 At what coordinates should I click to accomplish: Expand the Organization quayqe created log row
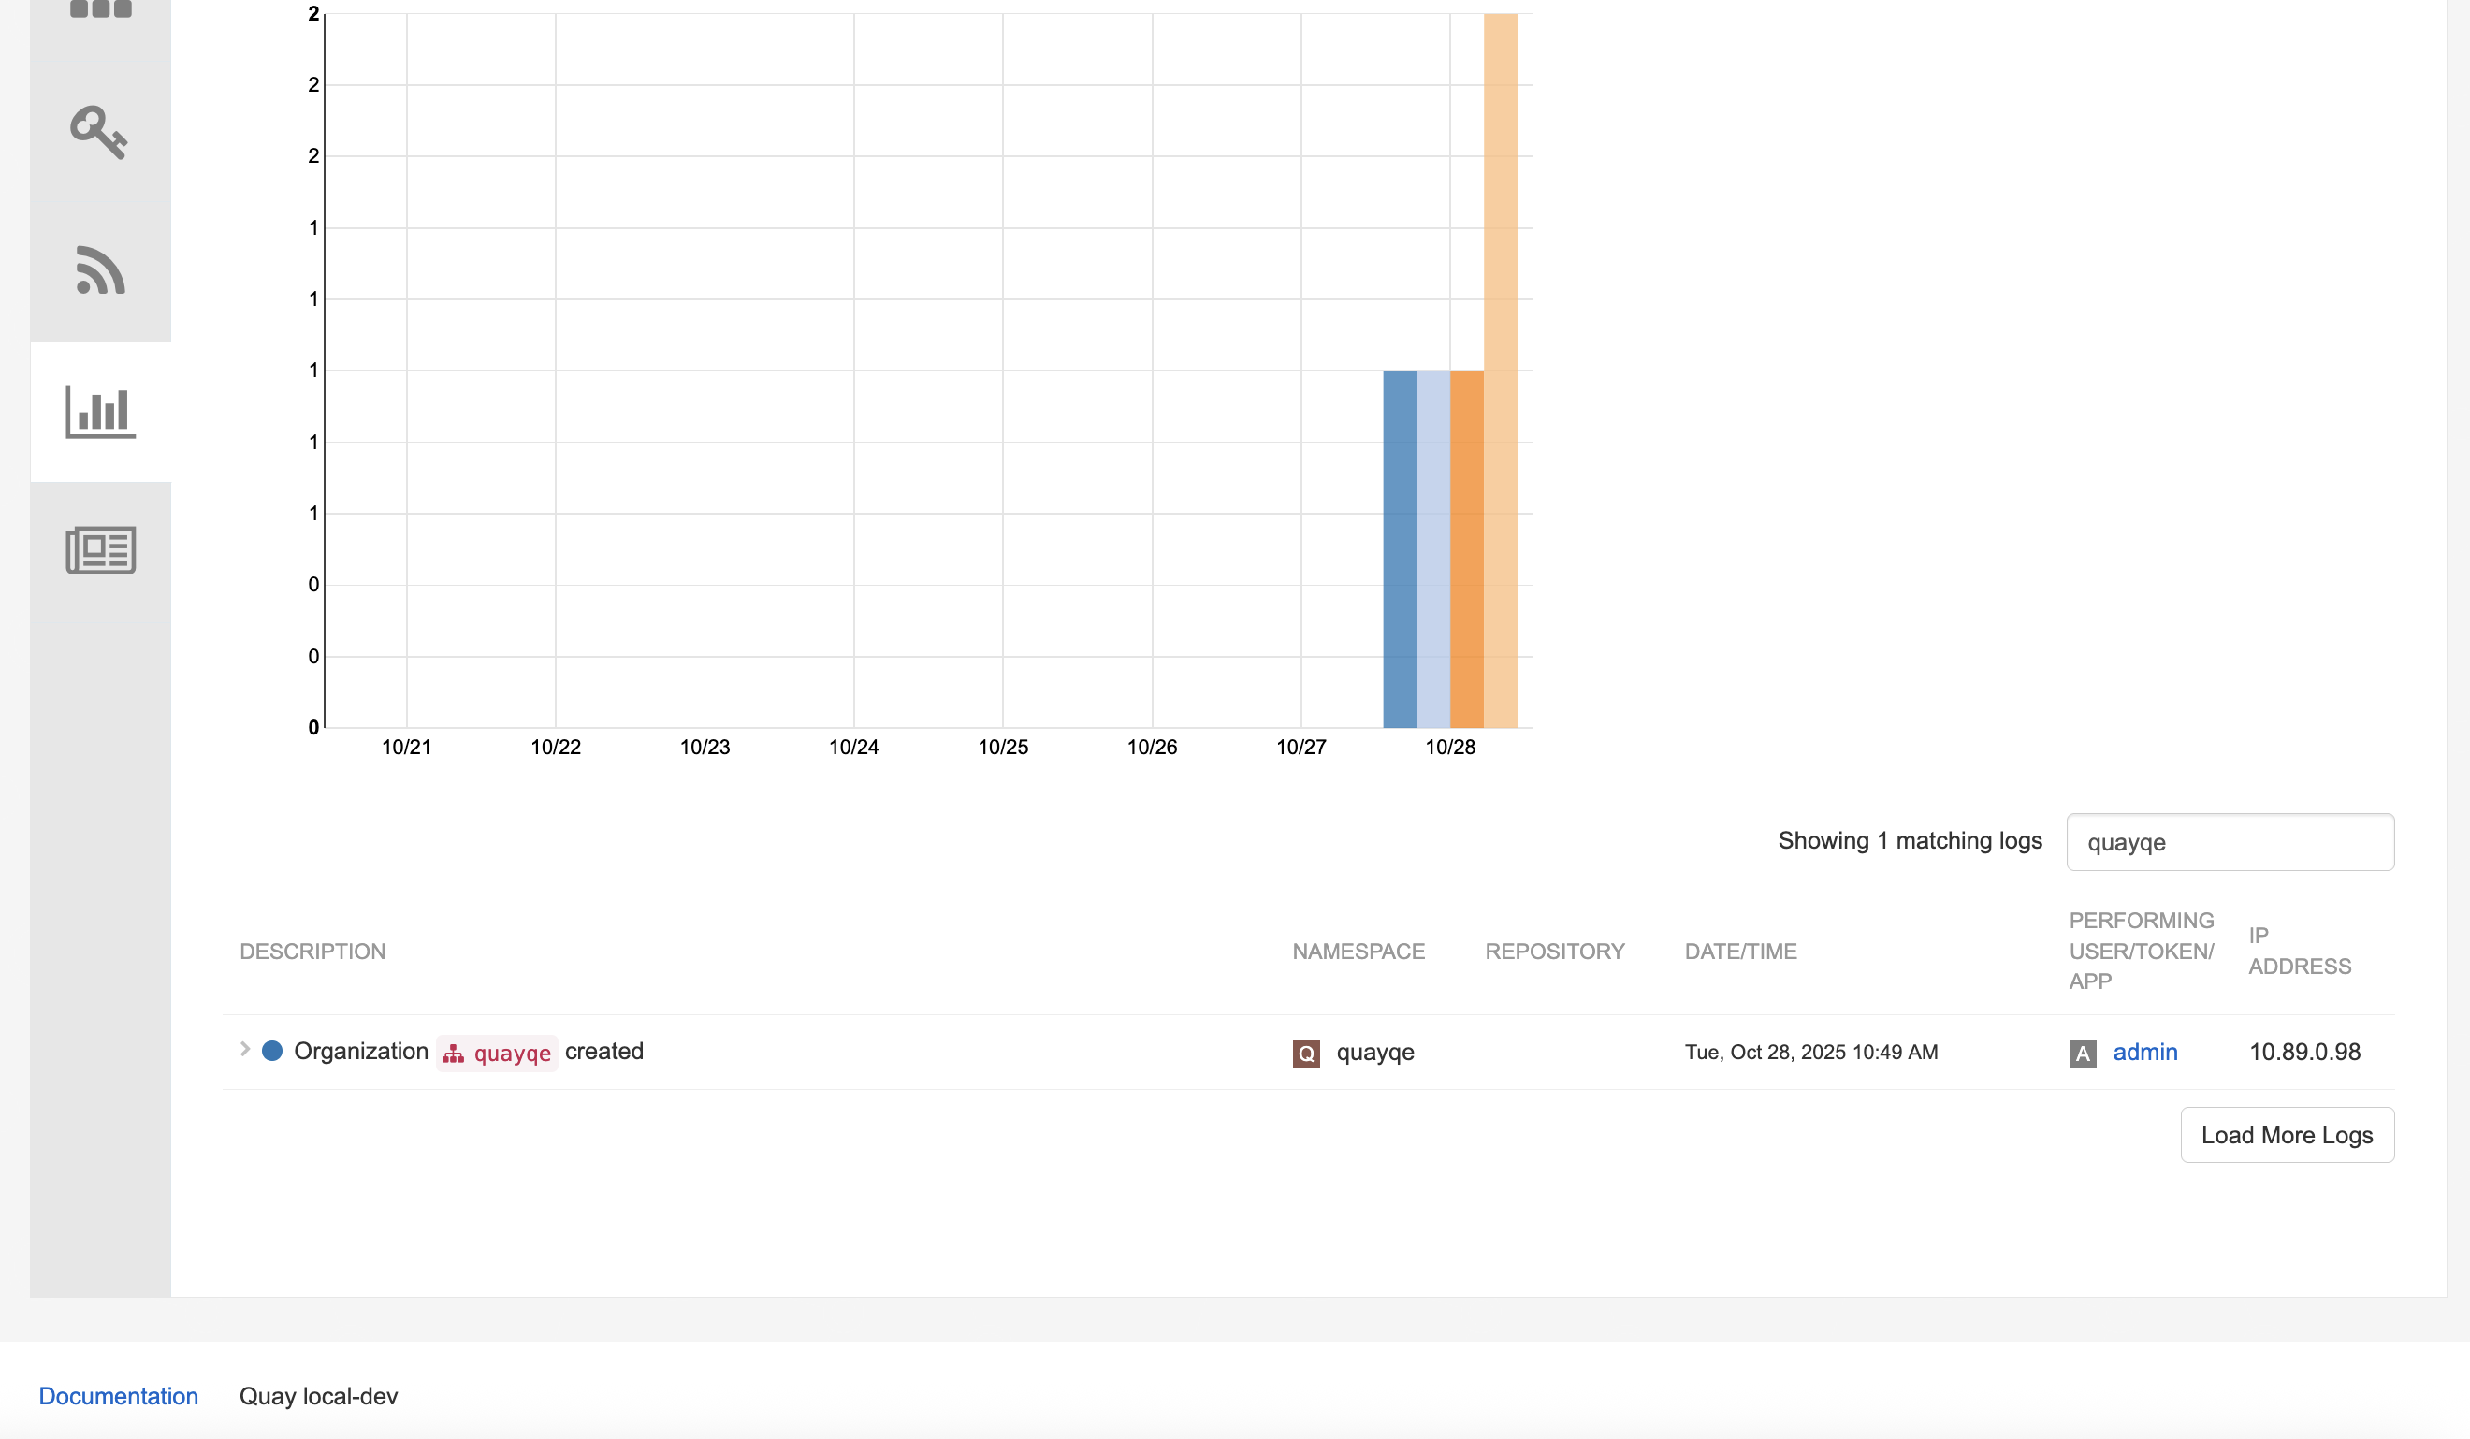[245, 1050]
